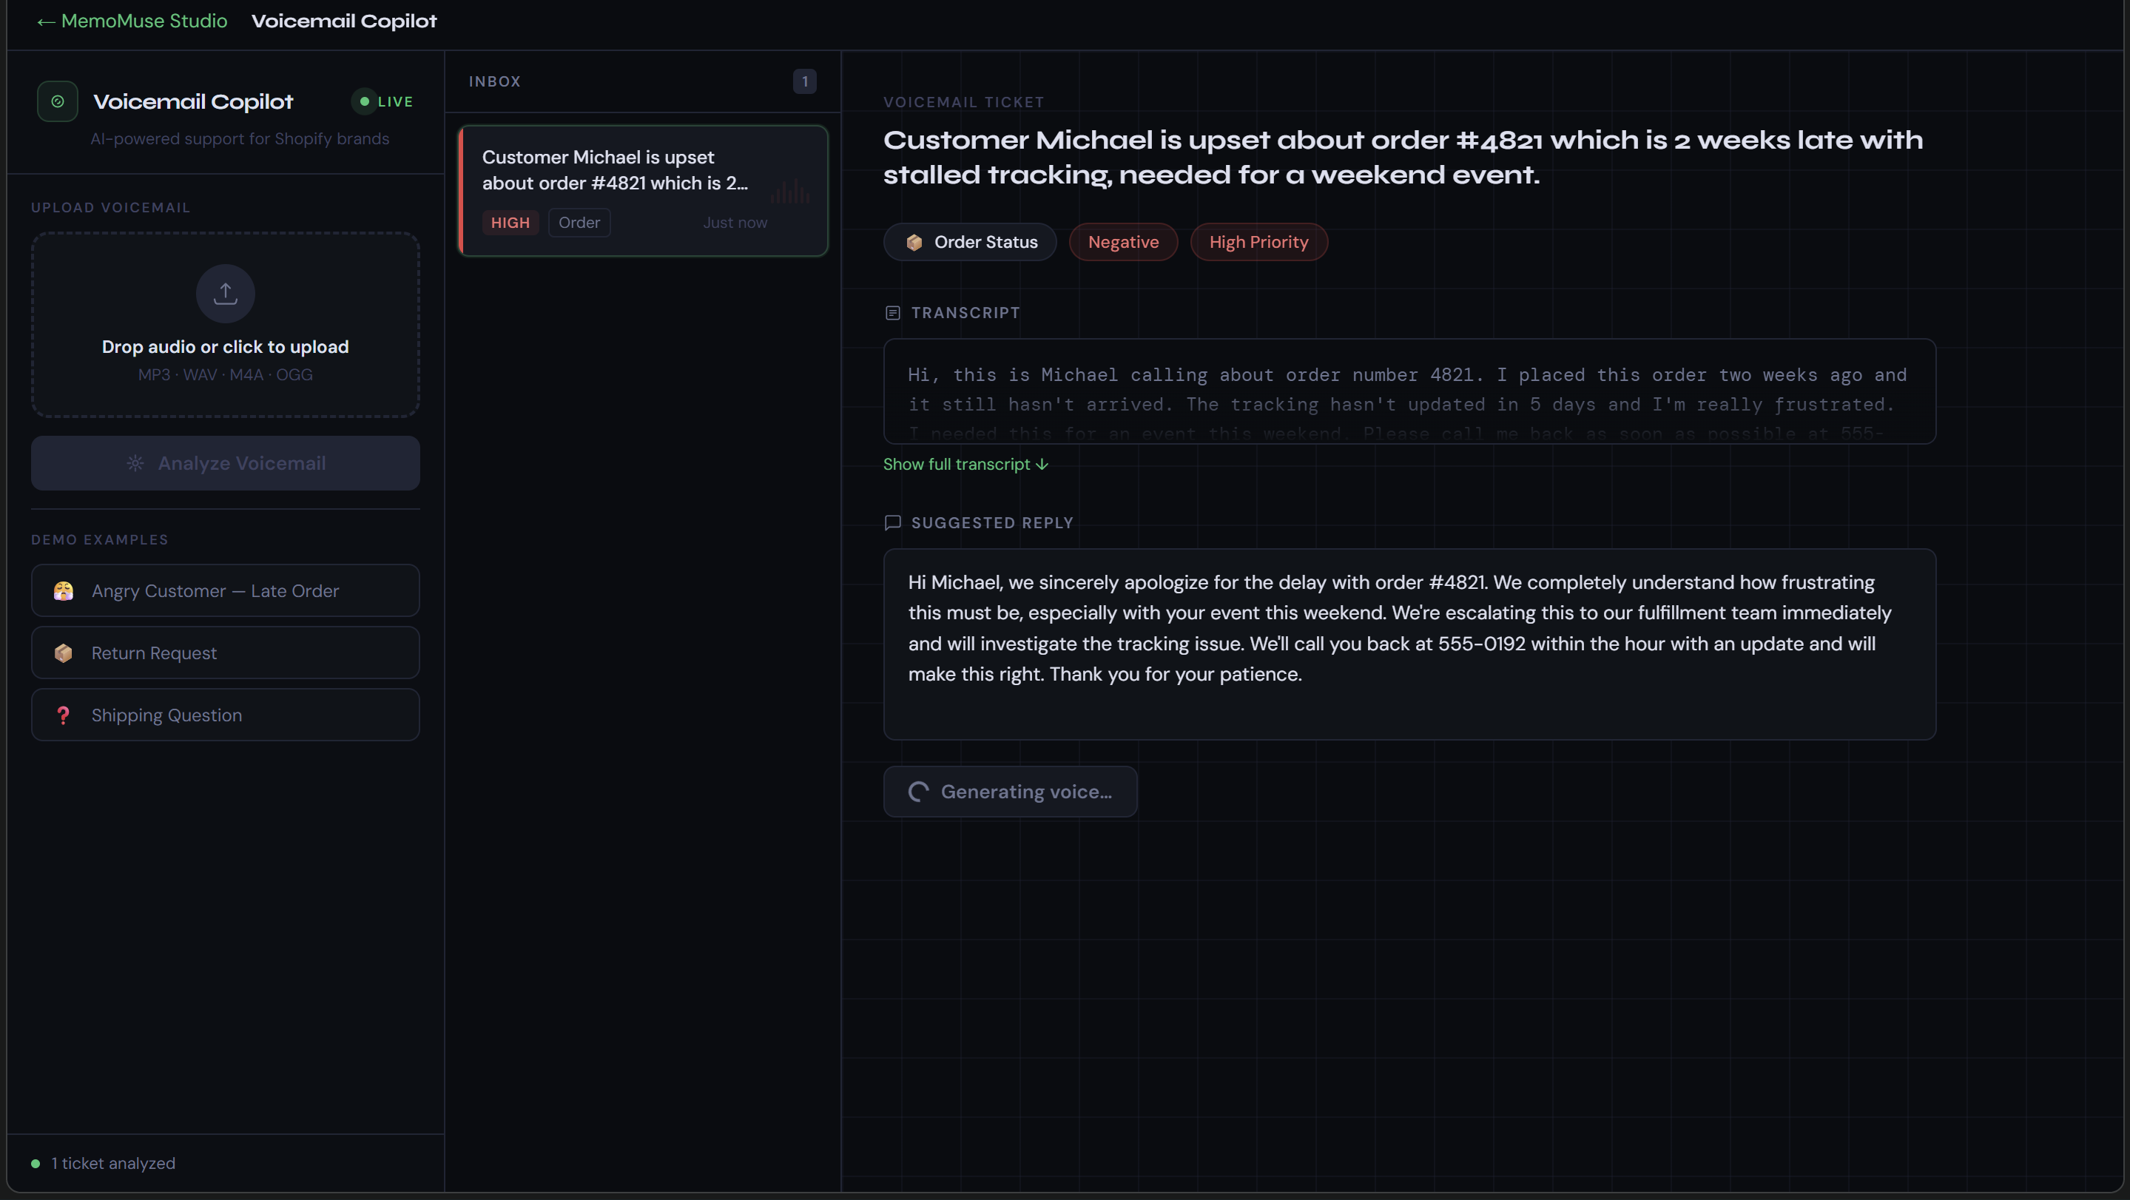Click the red question mark icon
2130x1200 pixels.
(x=63, y=715)
